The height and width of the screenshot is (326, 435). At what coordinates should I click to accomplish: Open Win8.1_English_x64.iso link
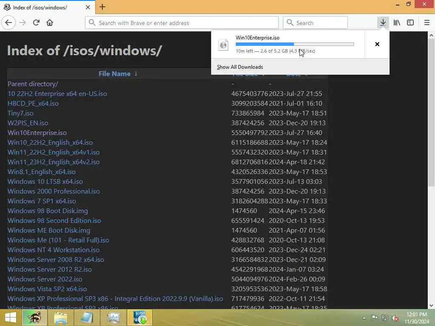41,171
